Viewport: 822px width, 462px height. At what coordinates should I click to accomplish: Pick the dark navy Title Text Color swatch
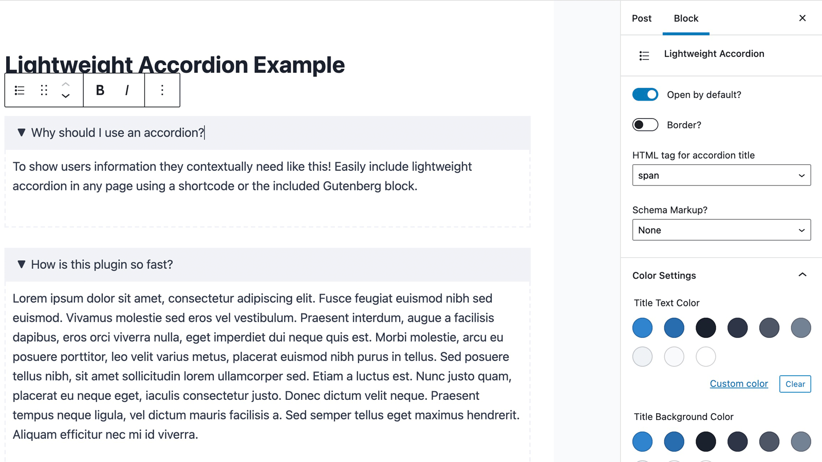click(x=737, y=328)
